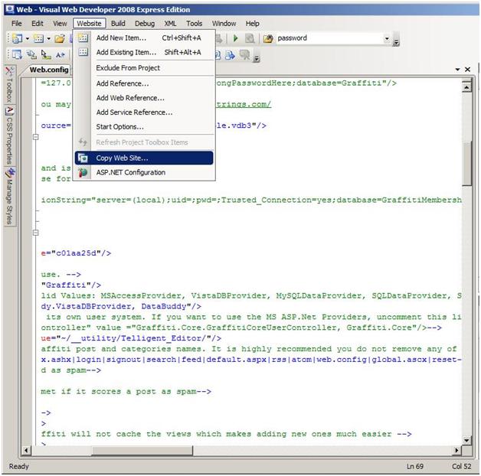Click the pointer-with-box icon on second toolbar
The image size is (481, 476).
point(46,55)
